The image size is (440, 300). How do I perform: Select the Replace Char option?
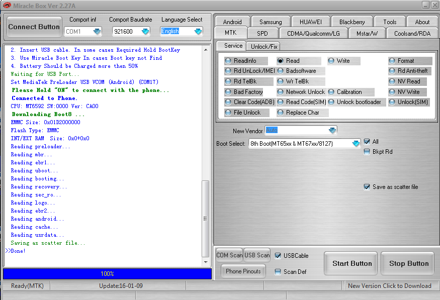pos(280,113)
